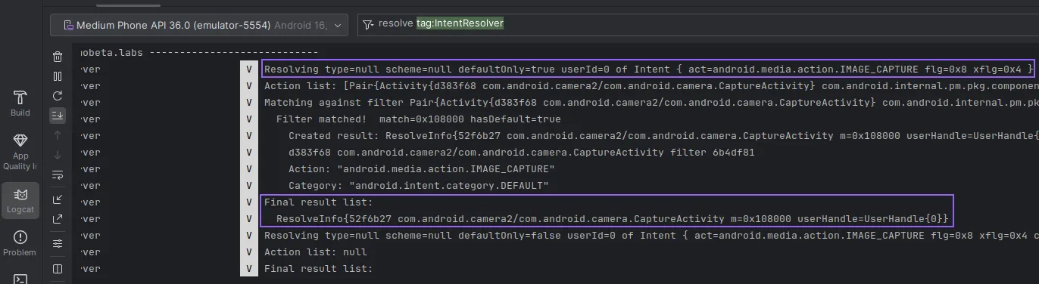Select the Logcat tool window
The width and height of the screenshot is (1039, 284).
click(20, 201)
